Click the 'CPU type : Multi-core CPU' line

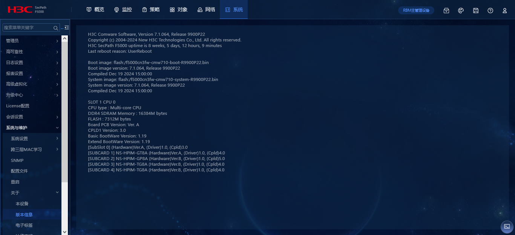(x=115, y=108)
